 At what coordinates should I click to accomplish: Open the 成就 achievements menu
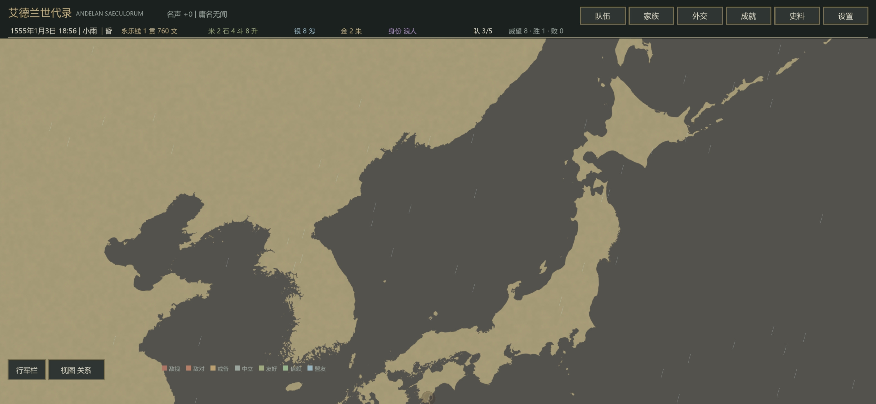748,16
